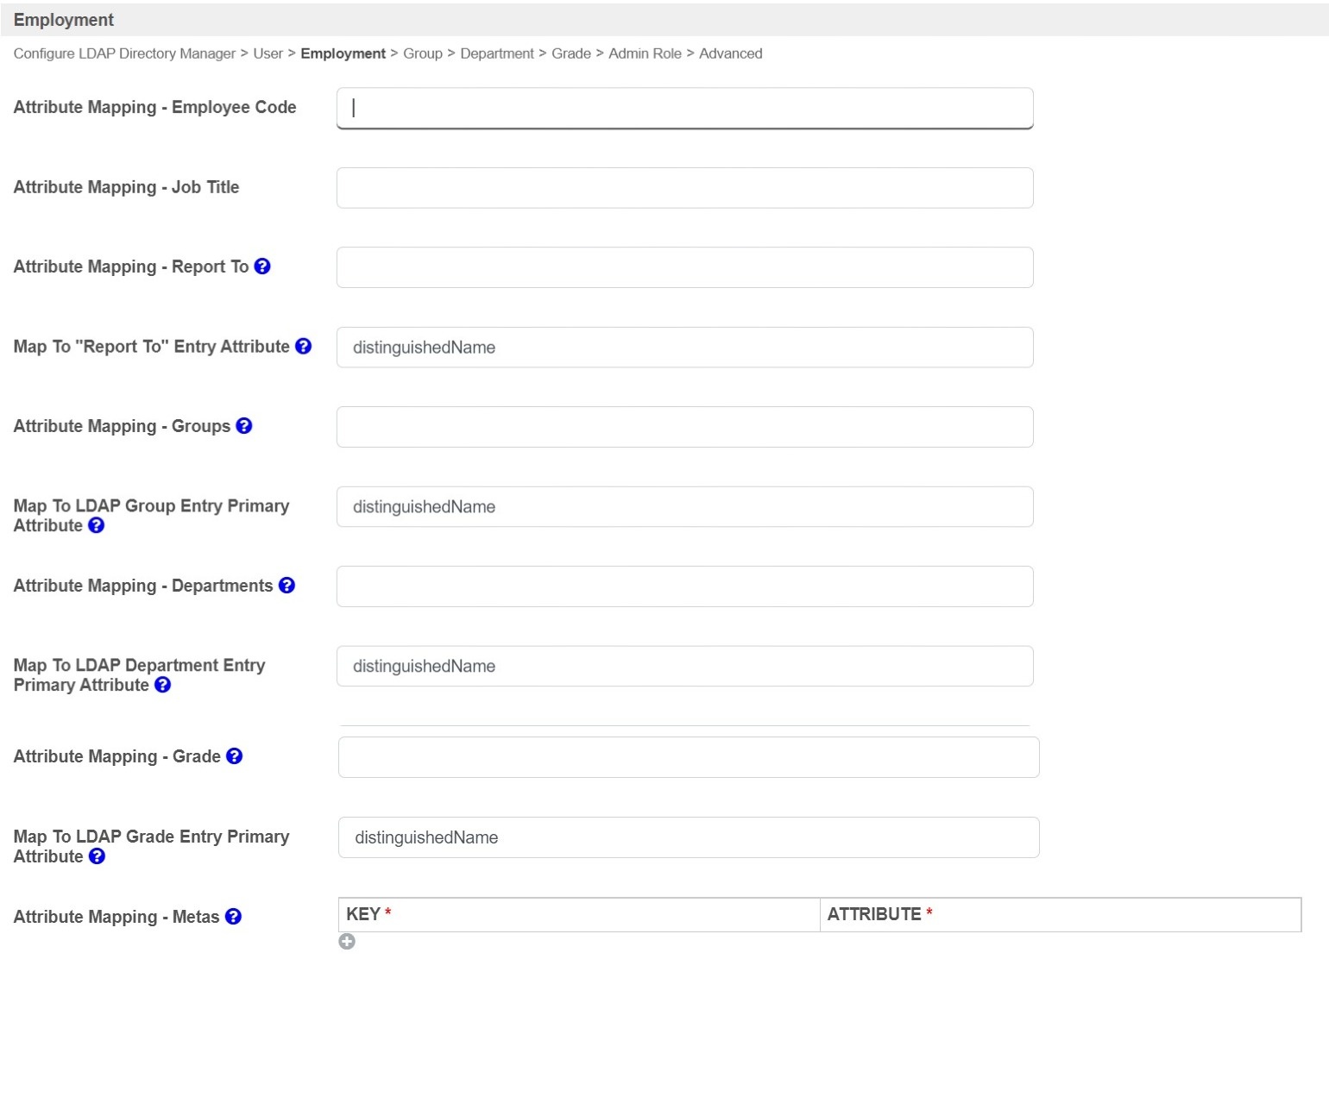This screenshot has height=1097, width=1329.
Task: Focus the Employee Code mapping field
Action: (x=684, y=108)
